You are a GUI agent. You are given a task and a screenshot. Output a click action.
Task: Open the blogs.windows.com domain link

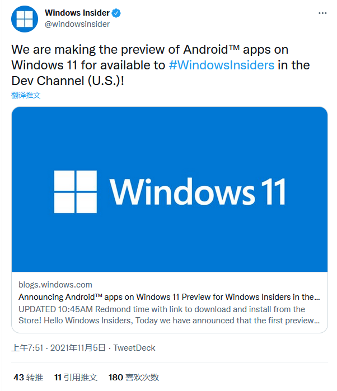click(x=55, y=285)
